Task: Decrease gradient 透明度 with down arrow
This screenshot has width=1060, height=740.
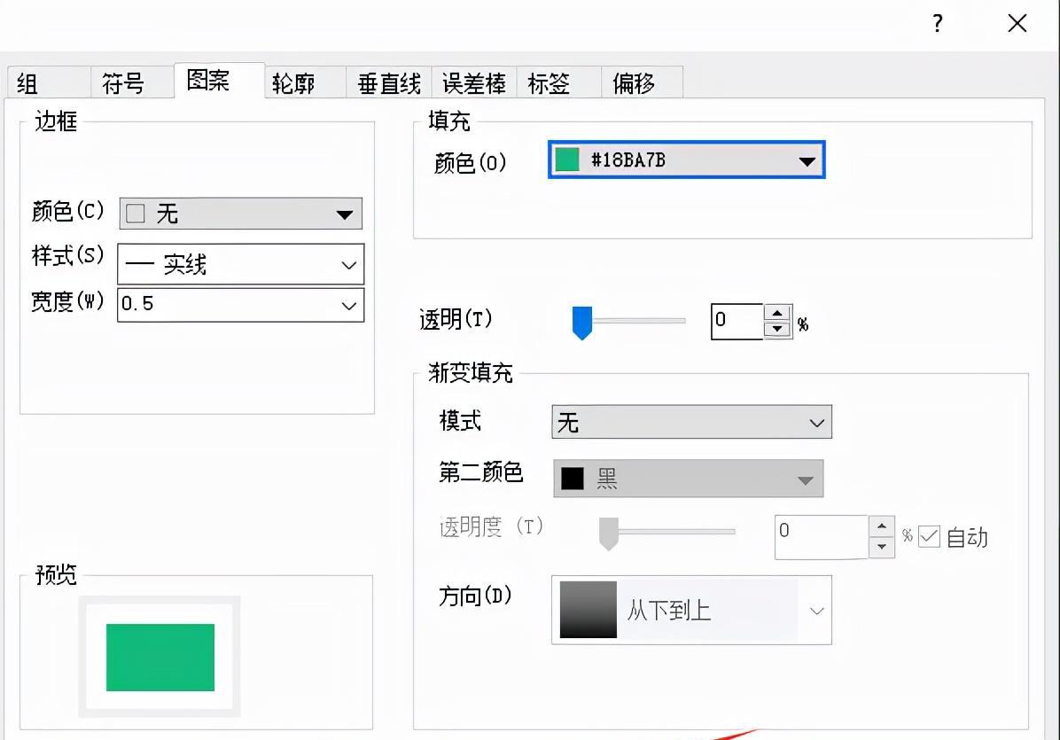Action: tap(882, 547)
